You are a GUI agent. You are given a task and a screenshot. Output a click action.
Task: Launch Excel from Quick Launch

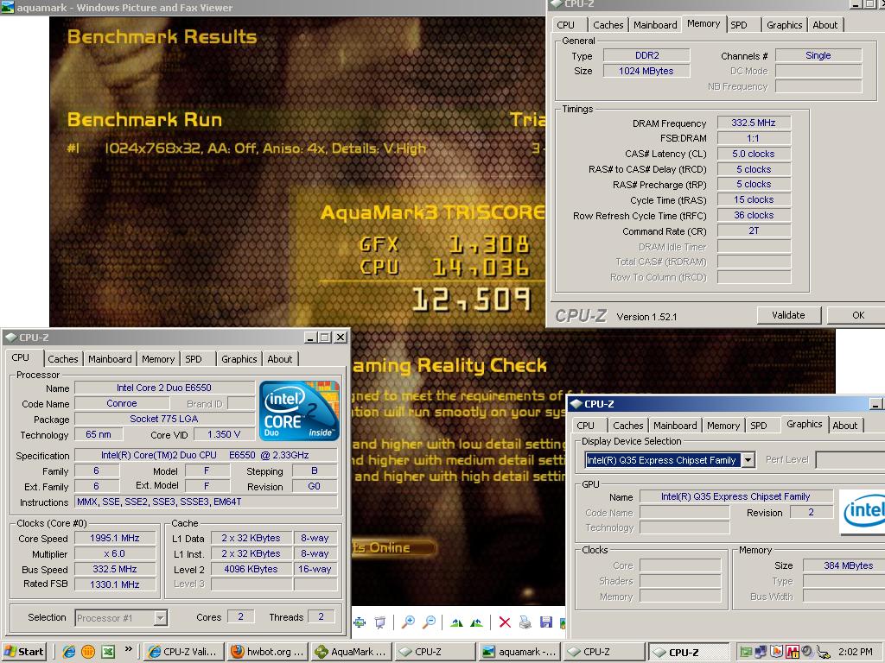coord(108,652)
